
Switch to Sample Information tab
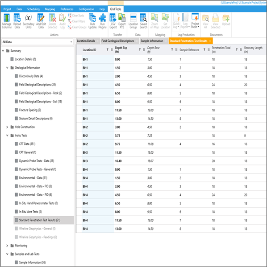(152, 41)
